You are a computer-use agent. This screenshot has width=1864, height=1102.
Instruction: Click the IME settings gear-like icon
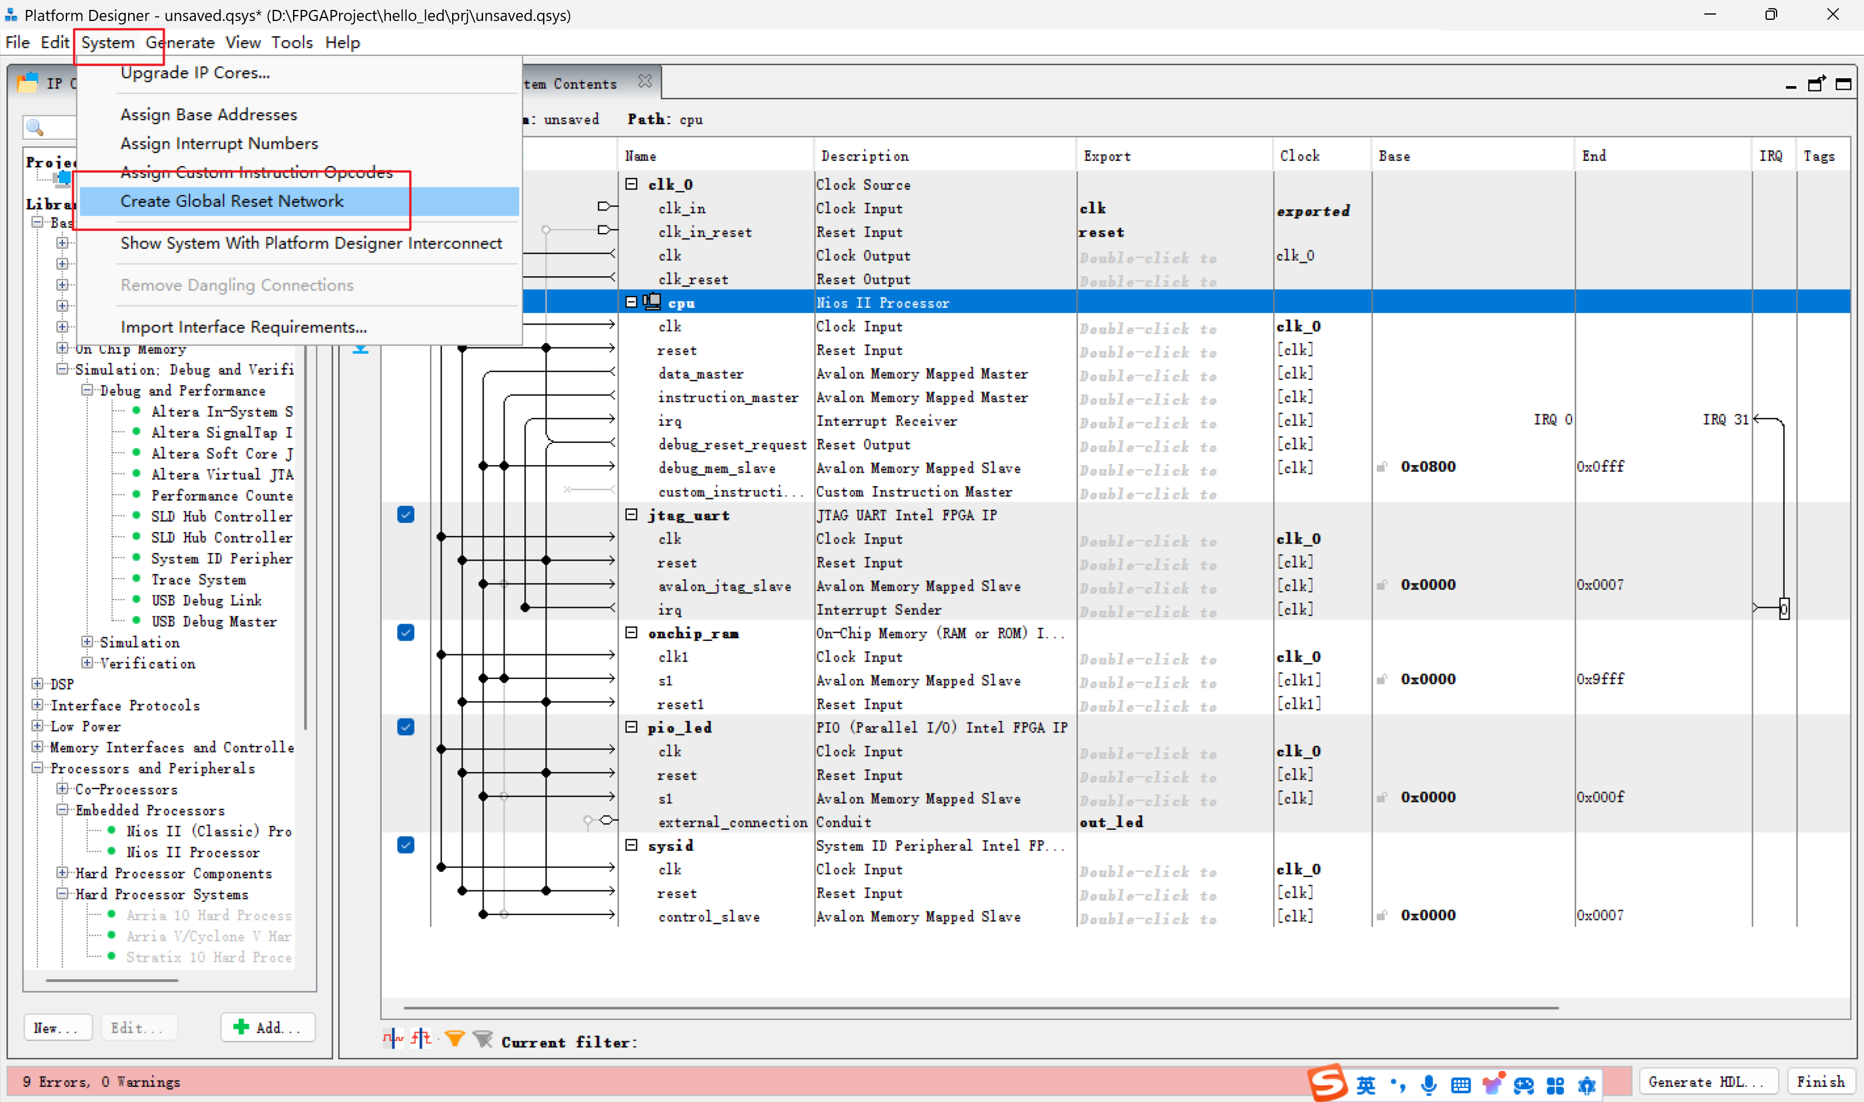click(1587, 1086)
